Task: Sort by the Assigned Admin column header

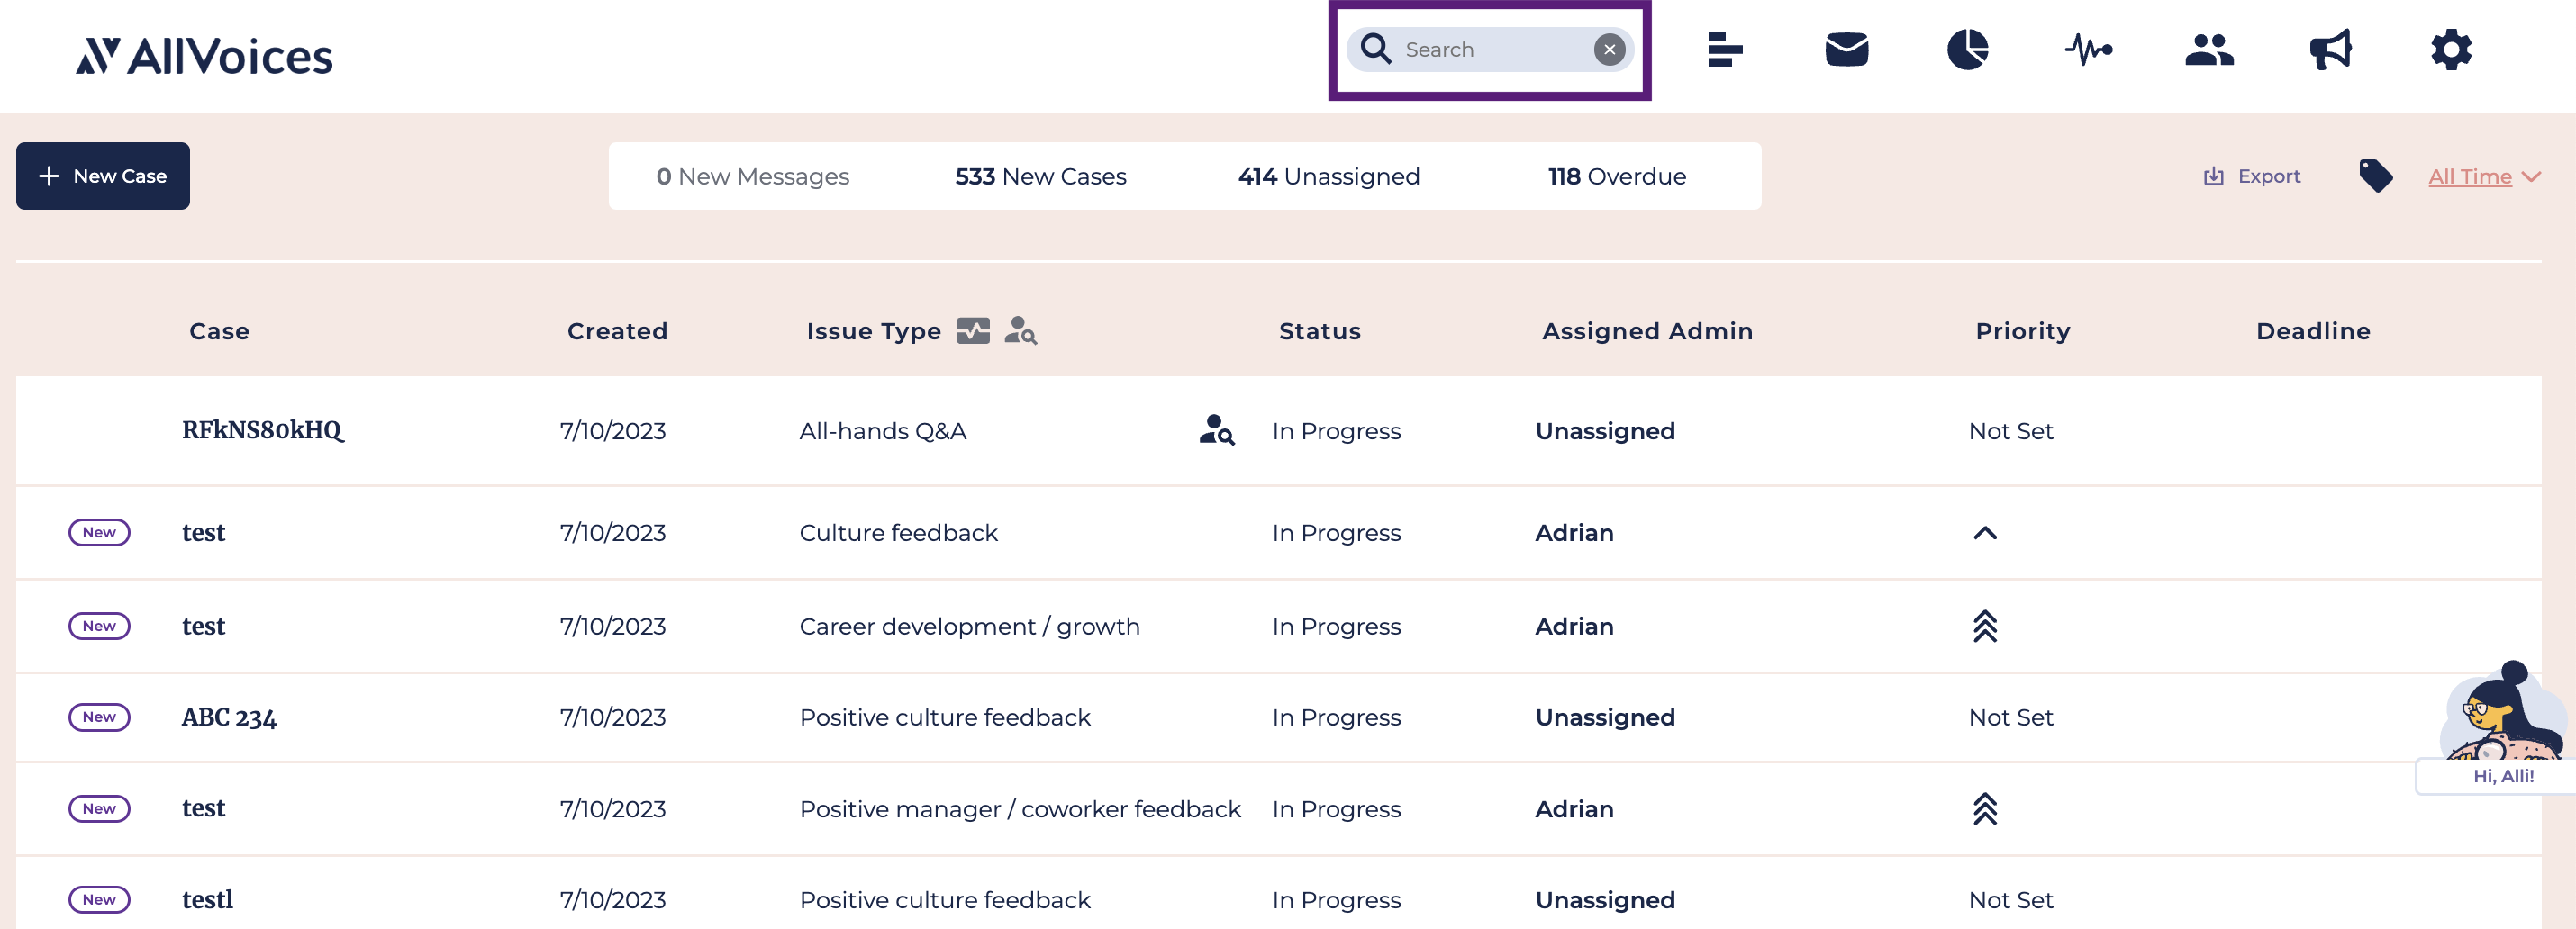Action: (1647, 330)
